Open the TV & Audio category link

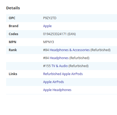click(x=60, y=66)
